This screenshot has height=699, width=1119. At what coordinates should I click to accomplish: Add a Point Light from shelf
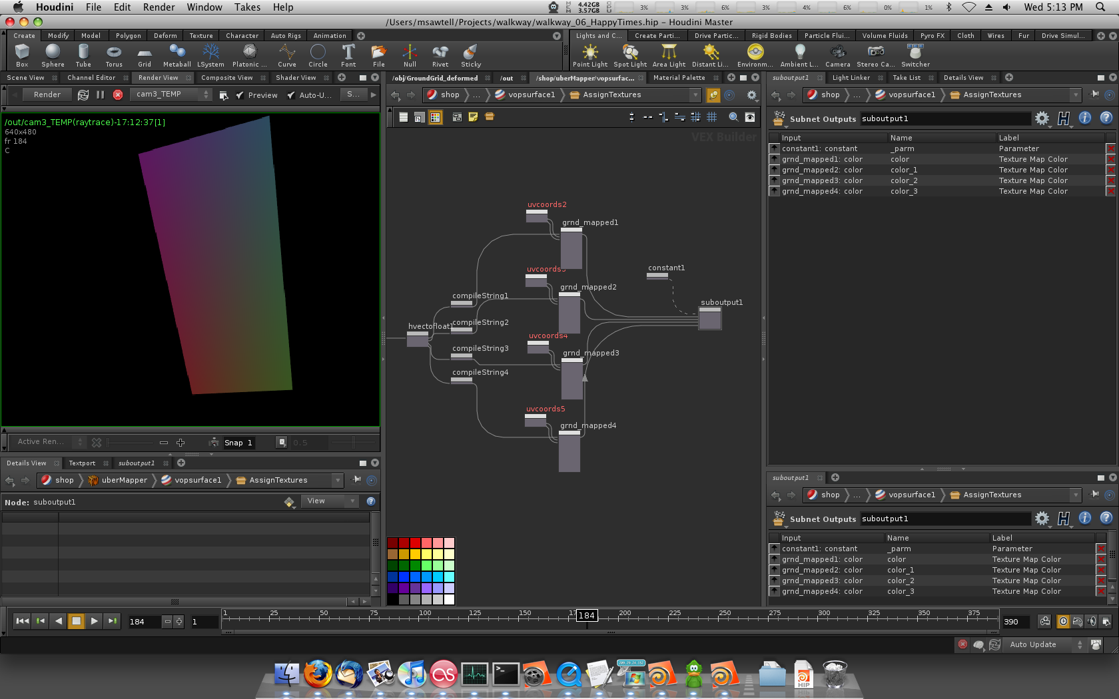[590, 55]
